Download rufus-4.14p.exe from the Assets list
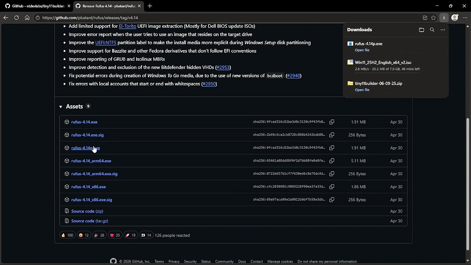Image resolution: width=471 pixels, height=265 pixels. pyautogui.click(x=85, y=148)
